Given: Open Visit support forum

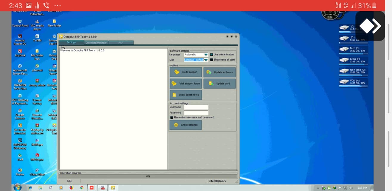Looking at the screenshot, I should pyautogui.click(x=186, y=84).
